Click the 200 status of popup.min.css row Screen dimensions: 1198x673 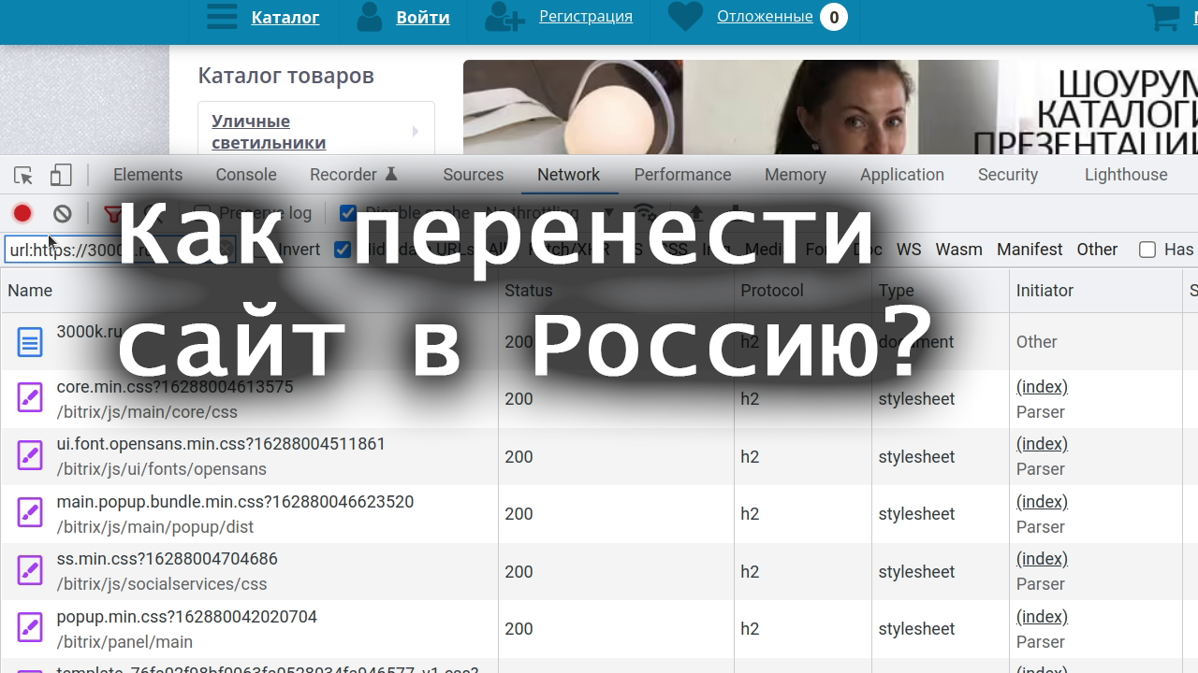pyautogui.click(x=519, y=629)
